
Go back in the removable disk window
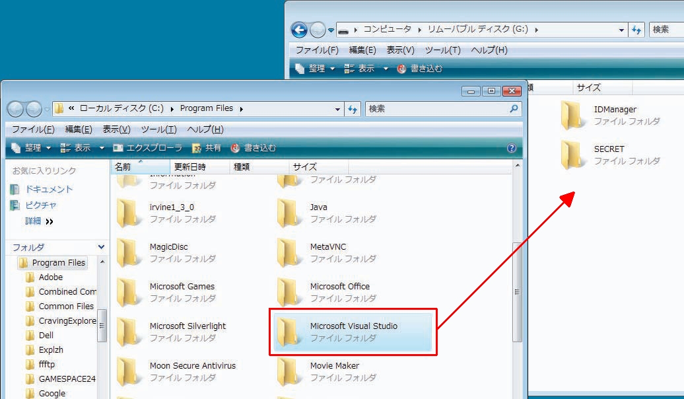click(x=299, y=30)
